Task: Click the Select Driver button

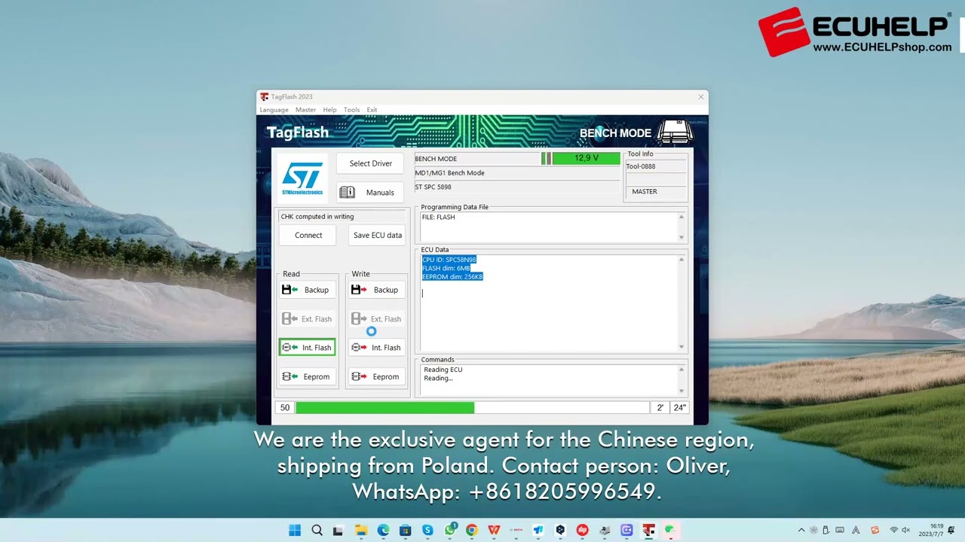Action: 370,163
